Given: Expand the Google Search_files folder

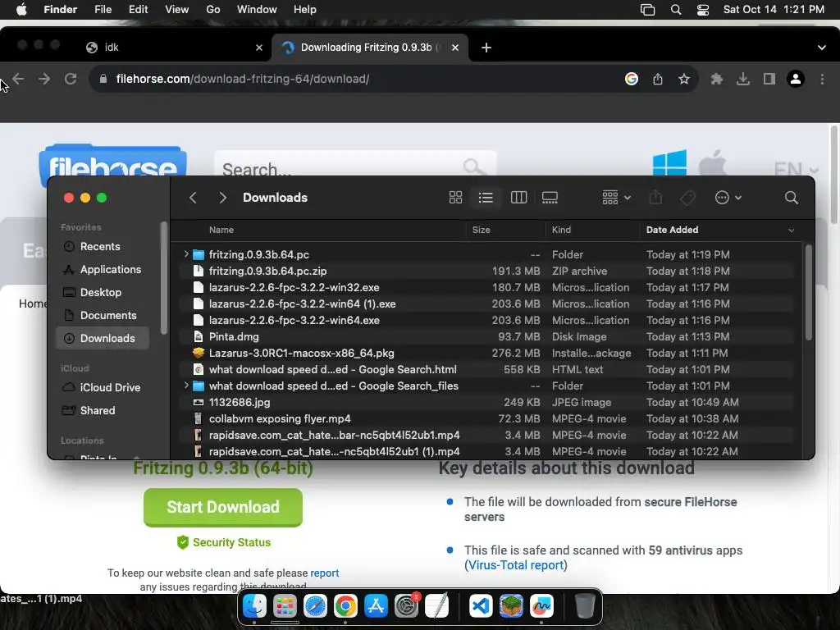Looking at the screenshot, I should click(186, 386).
